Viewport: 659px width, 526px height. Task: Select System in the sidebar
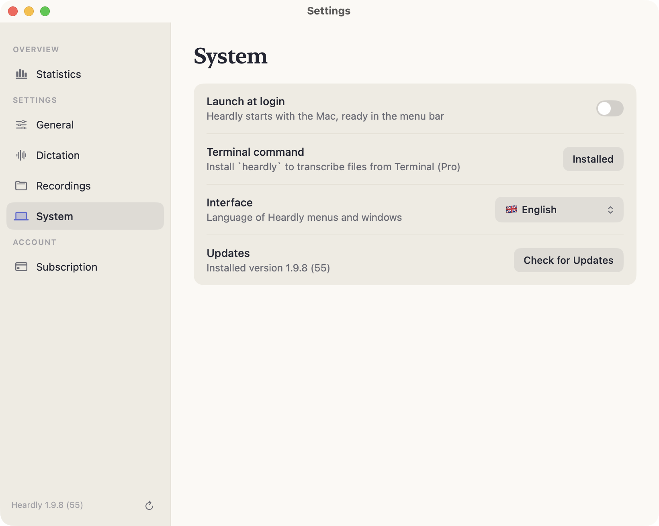(x=85, y=216)
